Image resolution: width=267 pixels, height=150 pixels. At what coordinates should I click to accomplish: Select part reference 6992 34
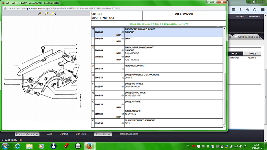coord(99,104)
